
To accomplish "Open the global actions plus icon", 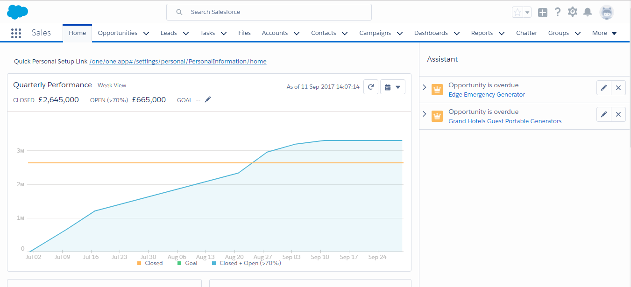I will click(x=542, y=13).
